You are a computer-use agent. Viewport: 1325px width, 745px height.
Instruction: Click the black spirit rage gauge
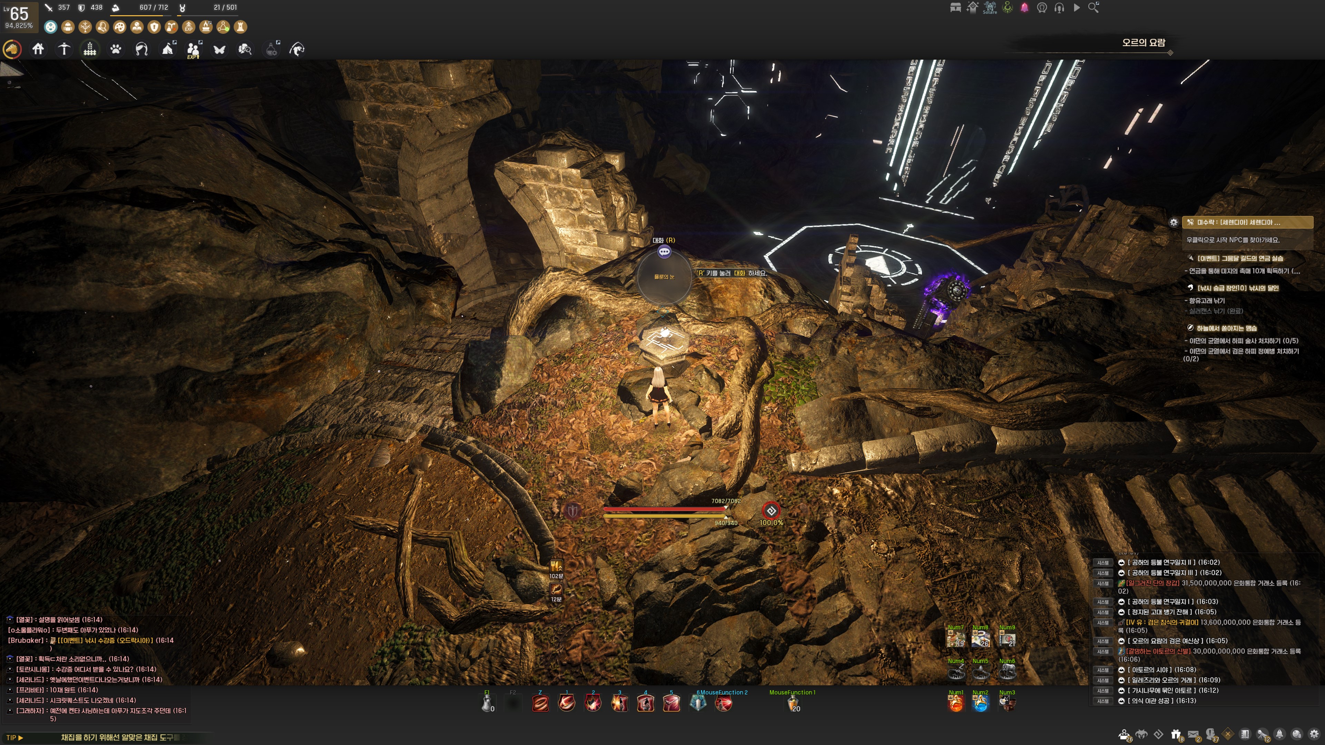tap(771, 510)
